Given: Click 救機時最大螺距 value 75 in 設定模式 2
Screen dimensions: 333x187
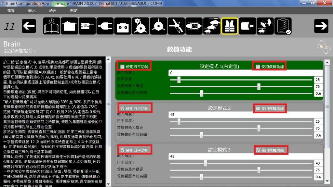Looking at the screenshot, I should 318,128.
